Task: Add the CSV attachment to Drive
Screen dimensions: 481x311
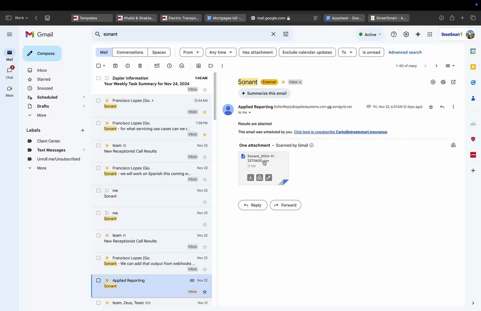Action: point(260,178)
